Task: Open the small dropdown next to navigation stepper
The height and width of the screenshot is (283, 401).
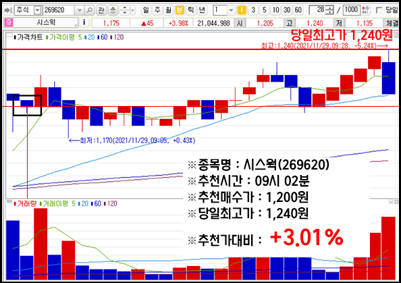Action: 132,10
